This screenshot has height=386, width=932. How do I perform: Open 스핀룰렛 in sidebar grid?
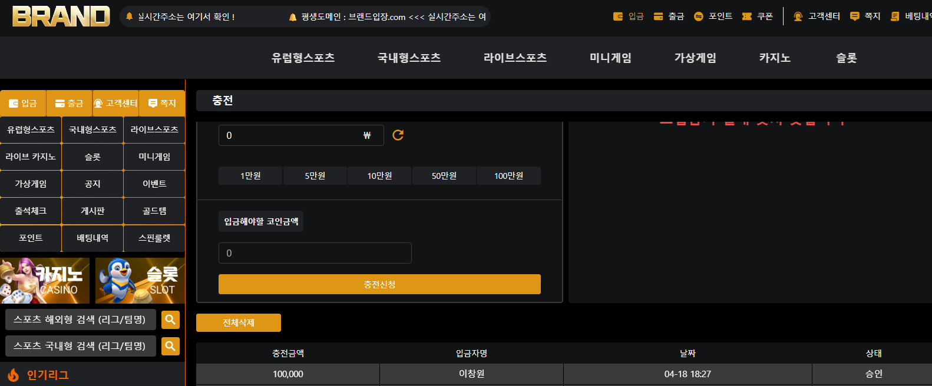pos(154,238)
